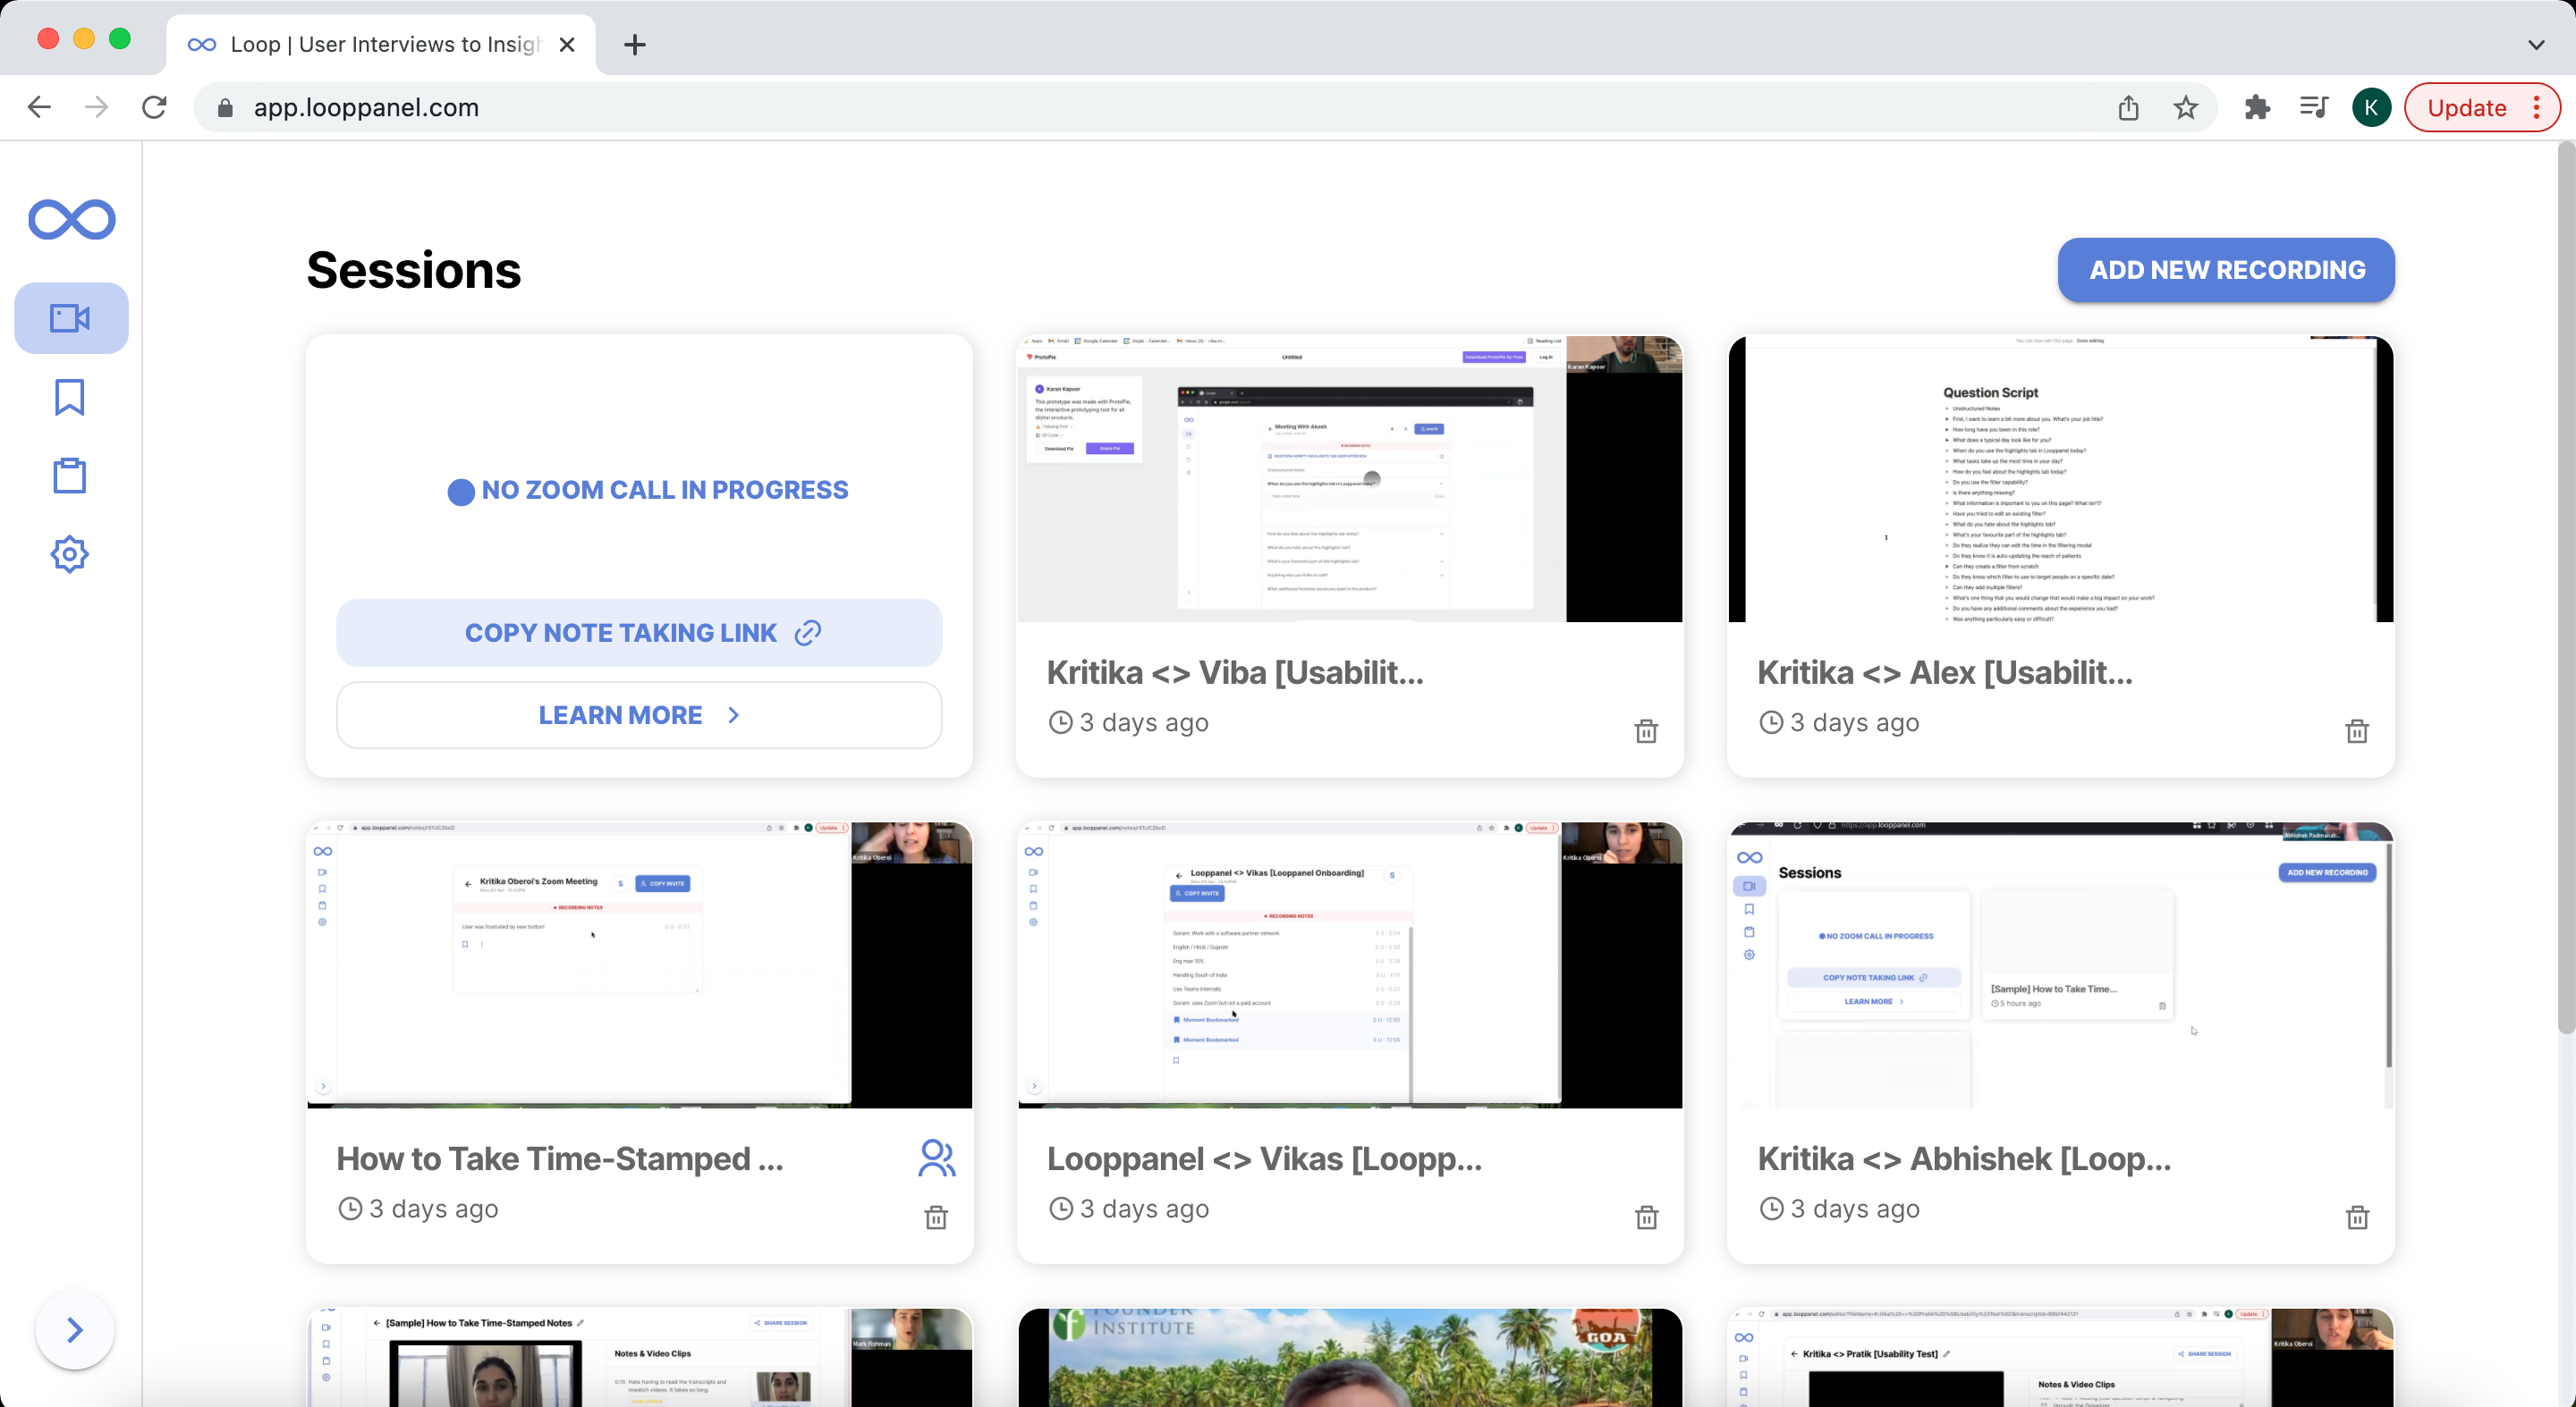The height and width of the screenshot is (1407, 2576).
Task: Click Copy Note Taking Link button
Action: (x=639, y=633)
